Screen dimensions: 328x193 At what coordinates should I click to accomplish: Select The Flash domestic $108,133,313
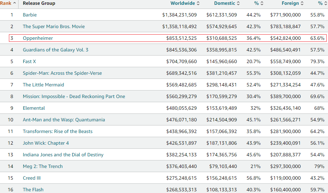pyautogui.click(x=222, y=190)
